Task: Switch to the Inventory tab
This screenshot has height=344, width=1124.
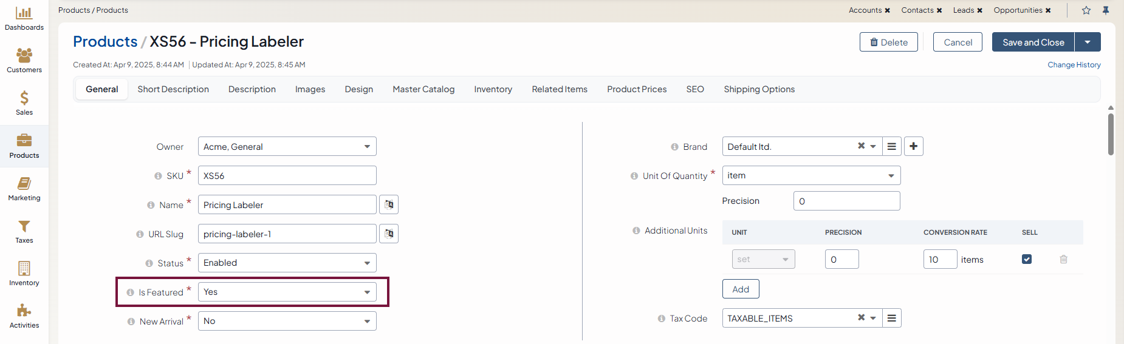Action: tap(493, 89)
